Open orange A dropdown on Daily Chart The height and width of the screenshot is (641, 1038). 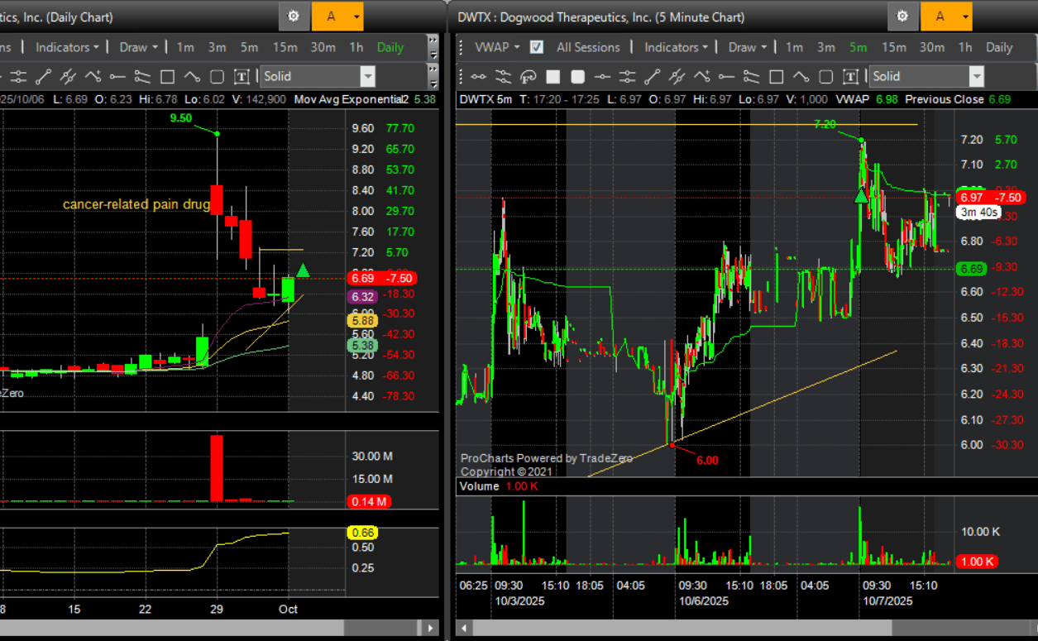356,17
